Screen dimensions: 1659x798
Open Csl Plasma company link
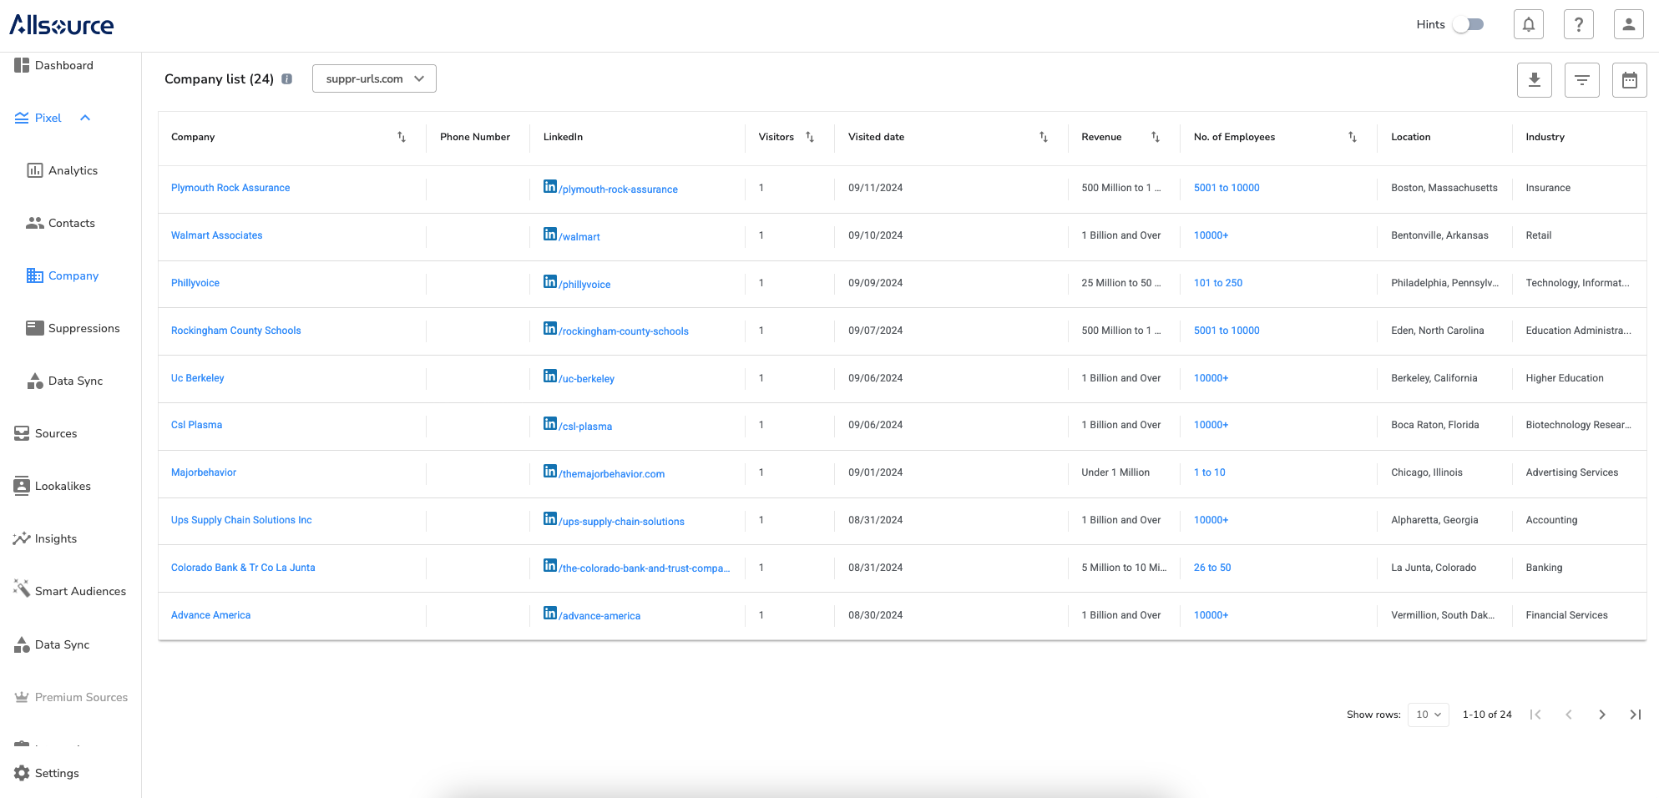[x=197, y=425]
